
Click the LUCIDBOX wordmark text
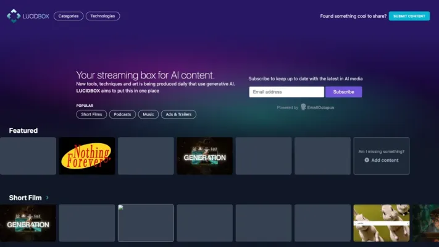click(36, 16)
